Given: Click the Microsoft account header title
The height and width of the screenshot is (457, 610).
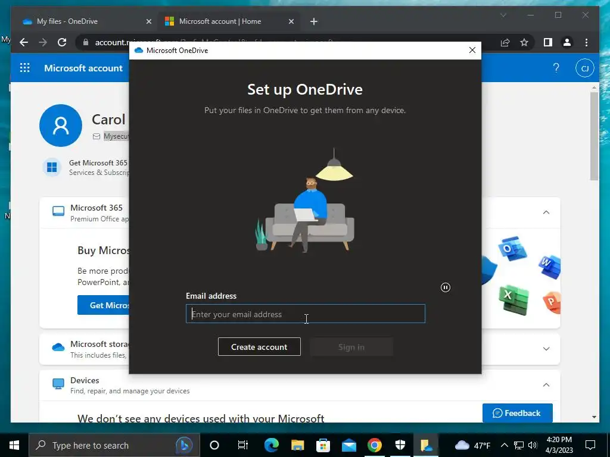Looking at the screenshot, I should click(x=83, y=68).
